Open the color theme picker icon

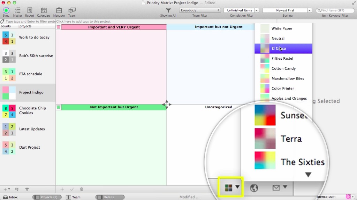(229, 188)
